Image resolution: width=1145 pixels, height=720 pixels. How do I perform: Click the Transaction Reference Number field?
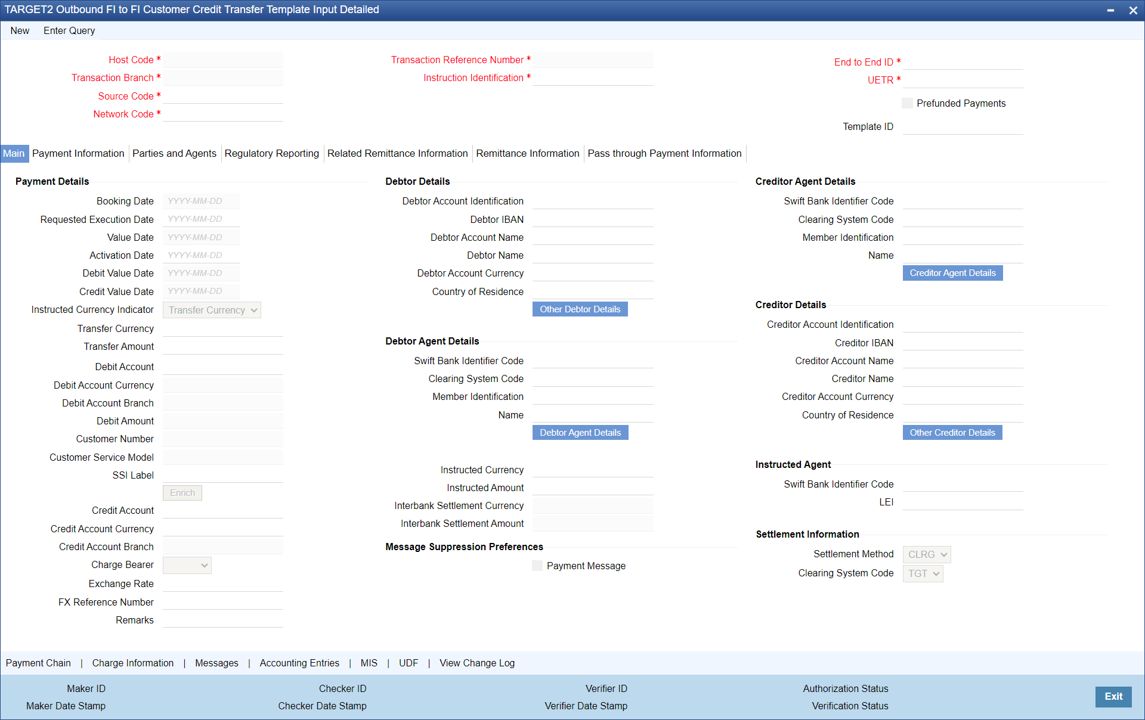coord(593,60)
